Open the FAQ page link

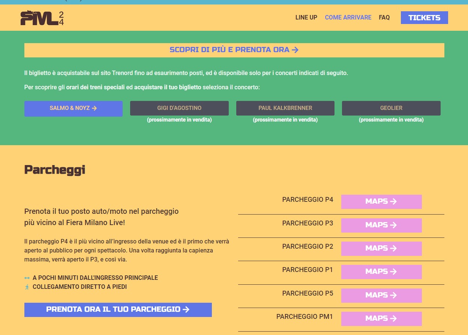(384, 18)
